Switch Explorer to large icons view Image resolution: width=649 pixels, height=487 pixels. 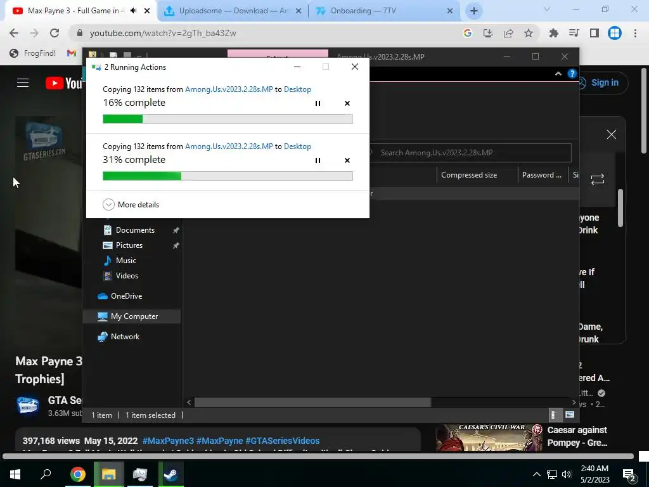tap(570, 415)
